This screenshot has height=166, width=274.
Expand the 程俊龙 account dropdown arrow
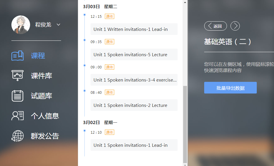tap(58, 25)
